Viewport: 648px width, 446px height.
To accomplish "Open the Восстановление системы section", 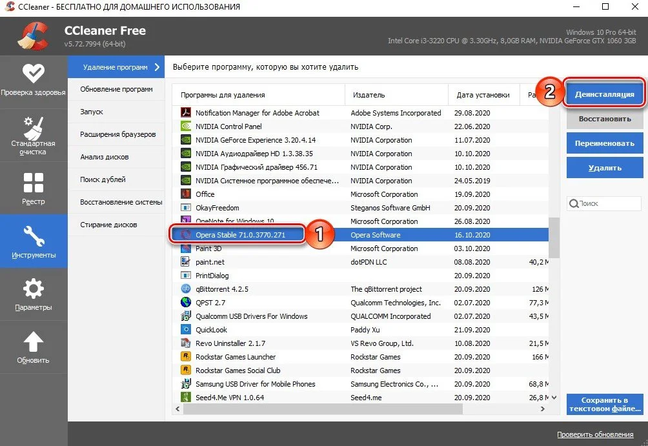I will click(x=116, y=202).
